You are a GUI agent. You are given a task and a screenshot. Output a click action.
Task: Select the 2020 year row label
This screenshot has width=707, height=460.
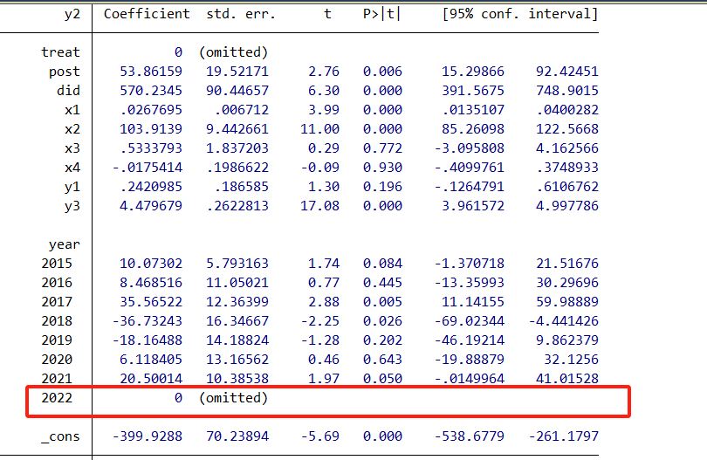(x=57, y=360)
